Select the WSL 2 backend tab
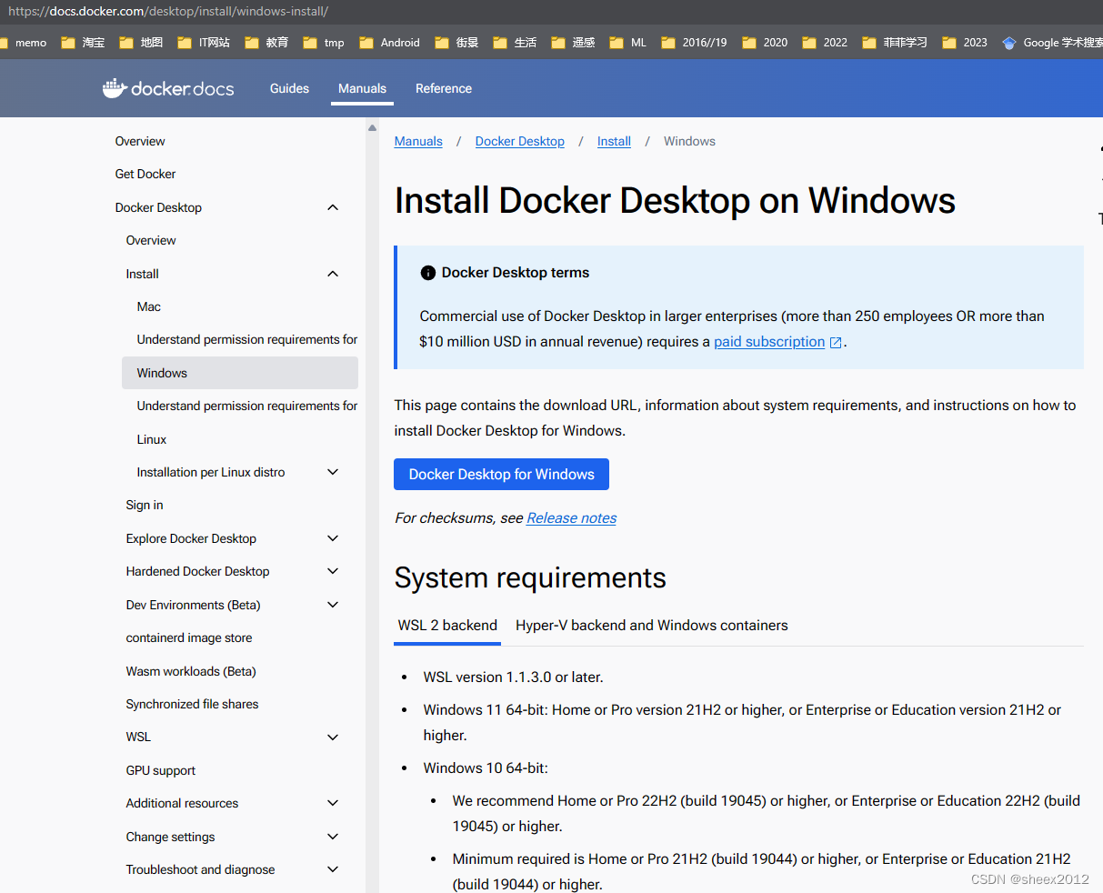 (447, 626)
